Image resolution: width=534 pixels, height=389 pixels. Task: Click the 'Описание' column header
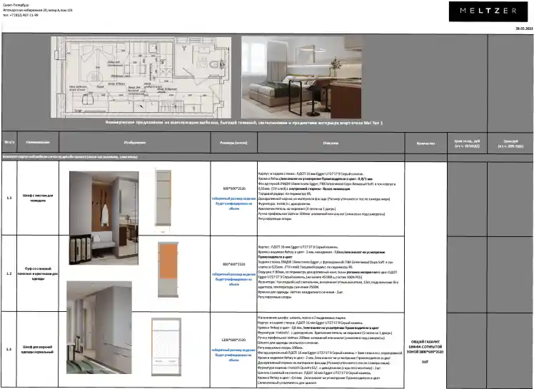click(x=330, y=143)
